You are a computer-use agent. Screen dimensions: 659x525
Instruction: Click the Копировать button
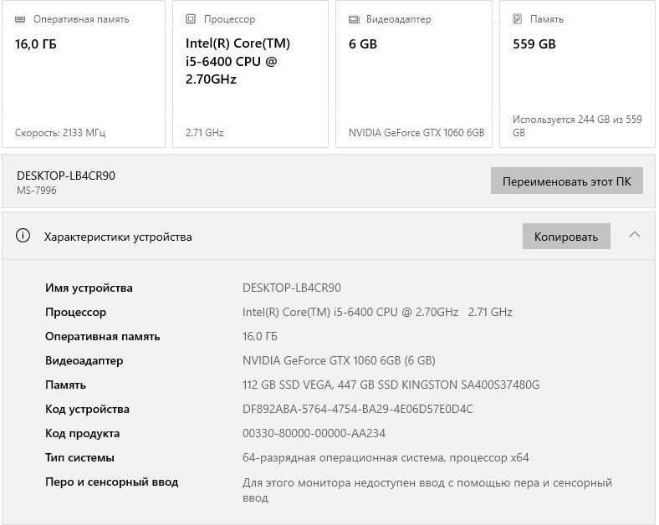click(x=566, y=237)
